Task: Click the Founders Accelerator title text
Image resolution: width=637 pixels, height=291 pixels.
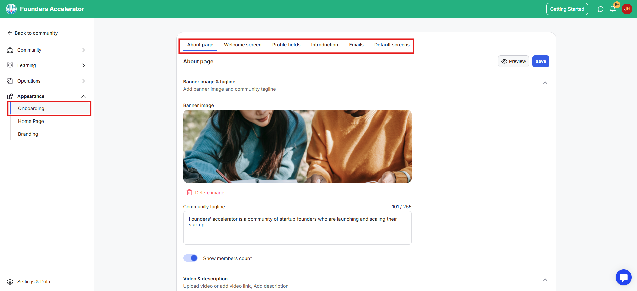Action: [52, 9]
